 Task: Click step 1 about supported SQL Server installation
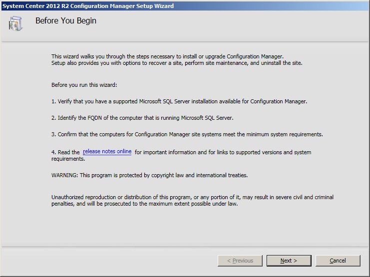pyautogui.click(x=179, y=101)
